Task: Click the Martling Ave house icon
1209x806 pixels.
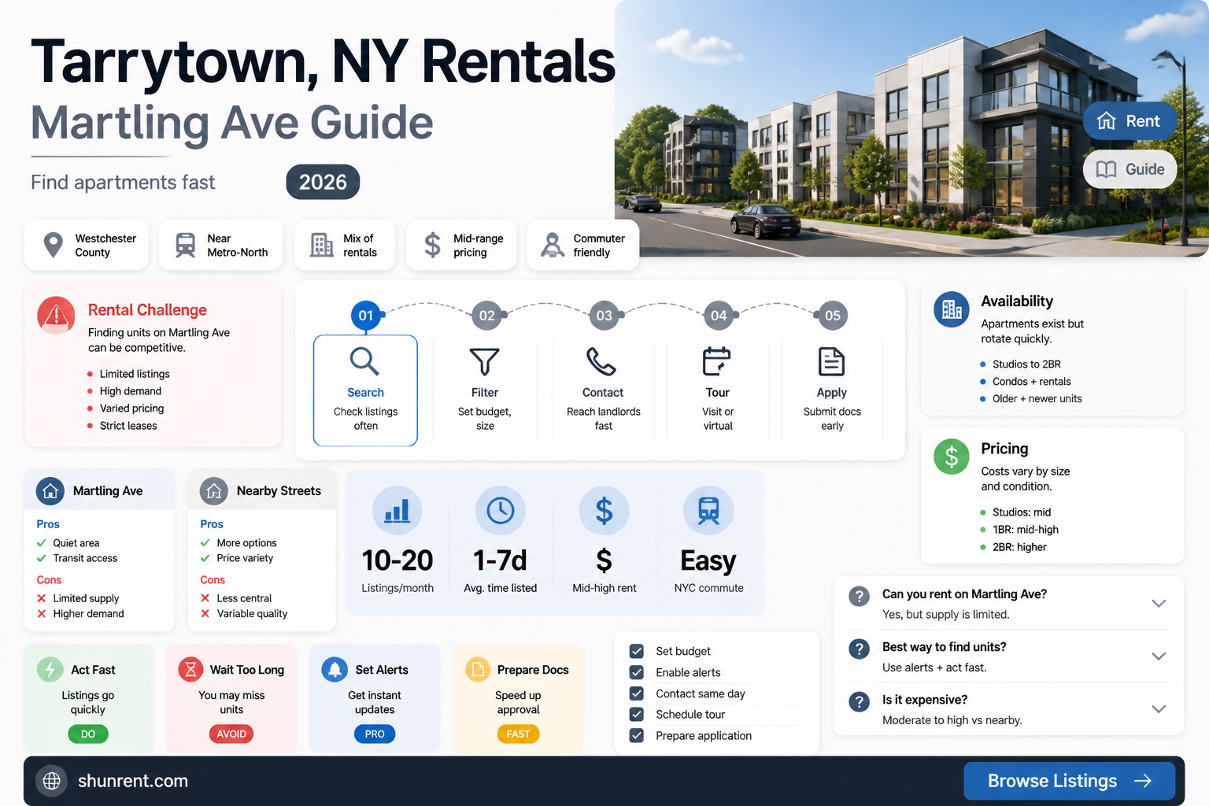Action: tap(50, 491)
